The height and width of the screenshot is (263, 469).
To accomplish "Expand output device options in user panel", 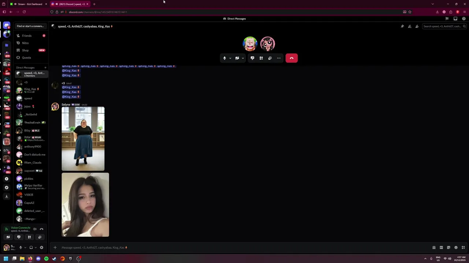I will 36,248.
